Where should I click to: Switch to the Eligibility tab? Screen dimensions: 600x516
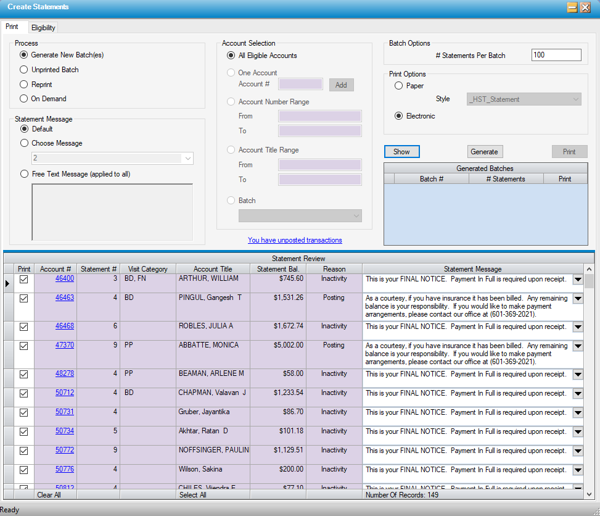click(x=43, y=27)
